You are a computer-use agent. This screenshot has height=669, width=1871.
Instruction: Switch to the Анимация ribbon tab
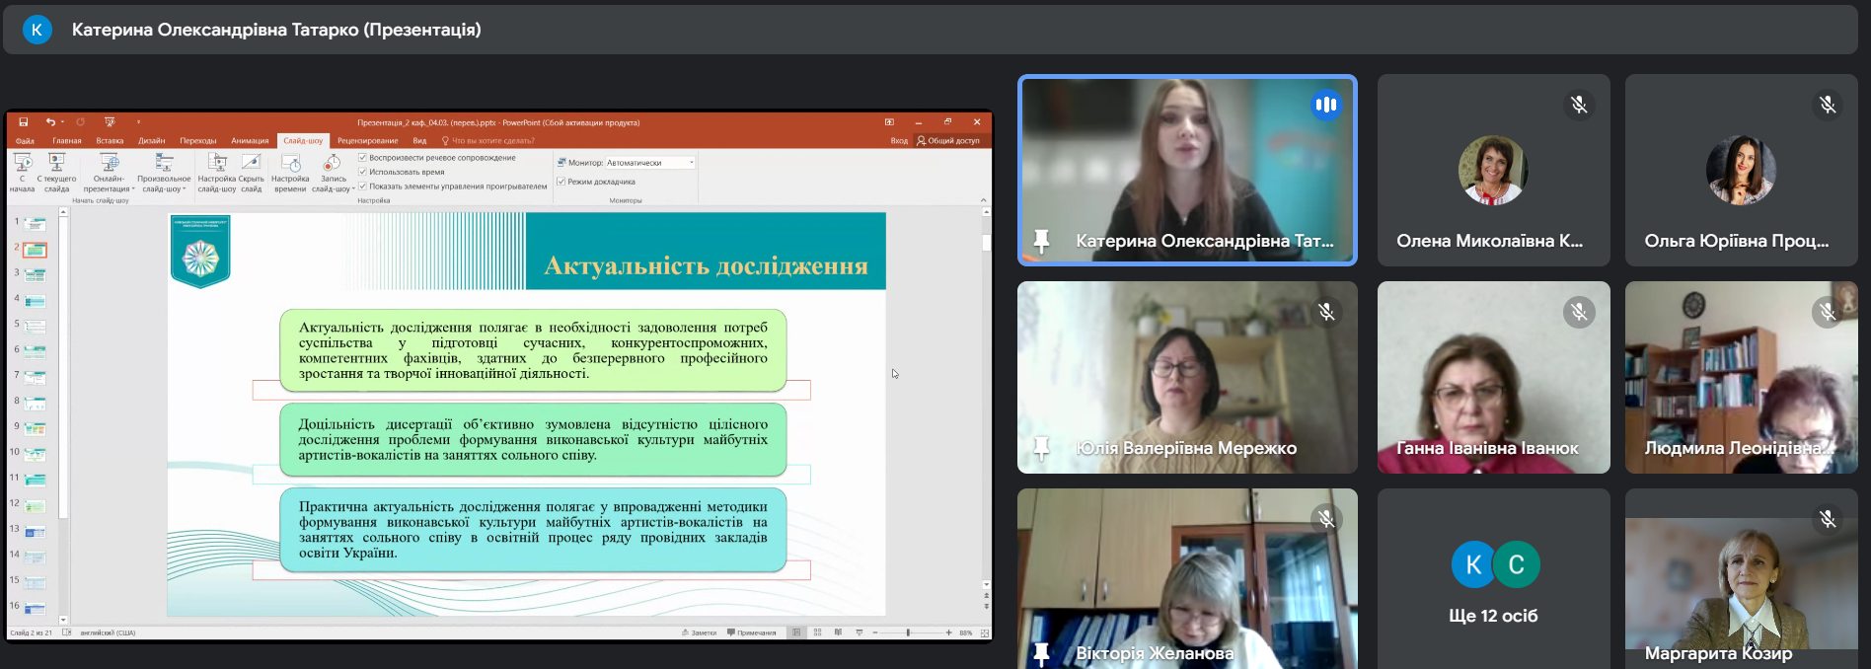[250, 141]
